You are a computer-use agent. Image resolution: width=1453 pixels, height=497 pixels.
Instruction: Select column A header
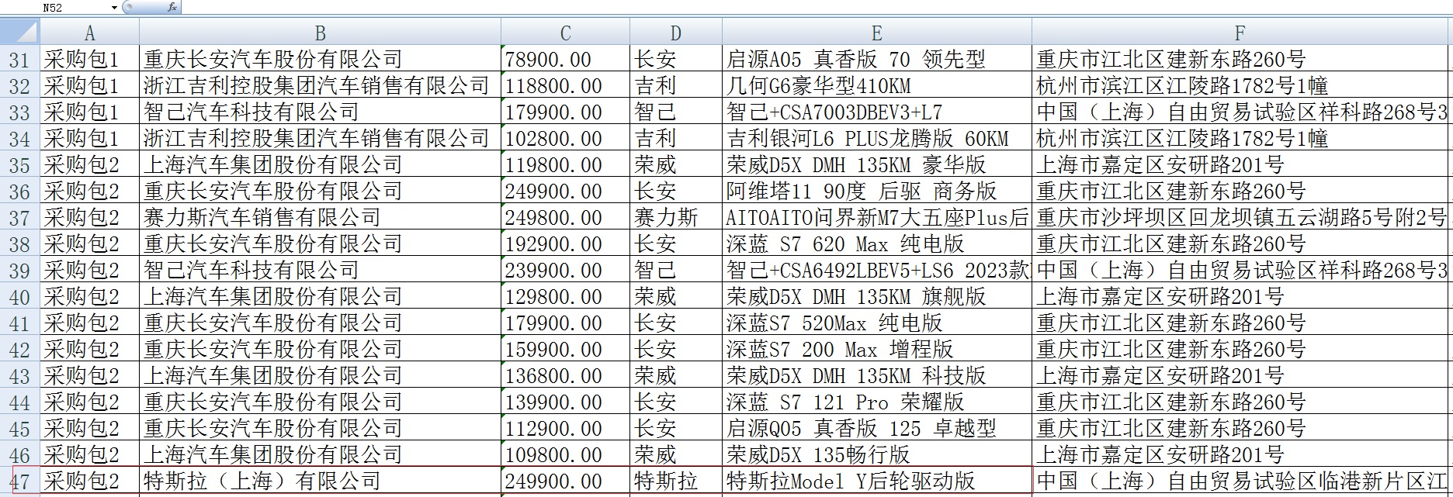click(x=89, y=33)
